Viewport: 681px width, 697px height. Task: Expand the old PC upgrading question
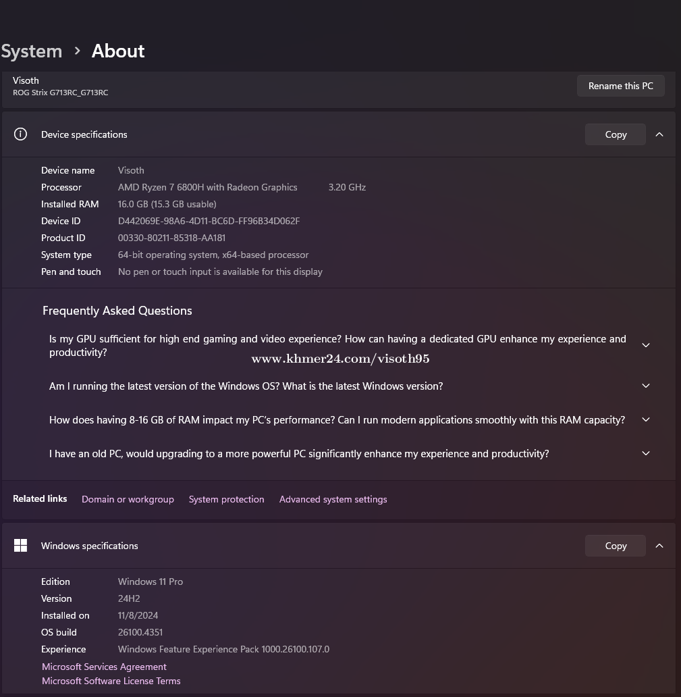pos(646,453)
